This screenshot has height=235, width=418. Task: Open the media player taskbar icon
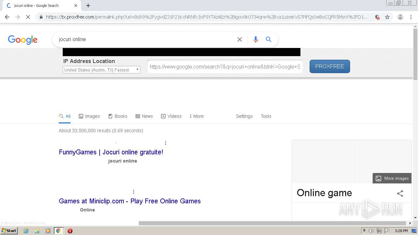(48, 231)
